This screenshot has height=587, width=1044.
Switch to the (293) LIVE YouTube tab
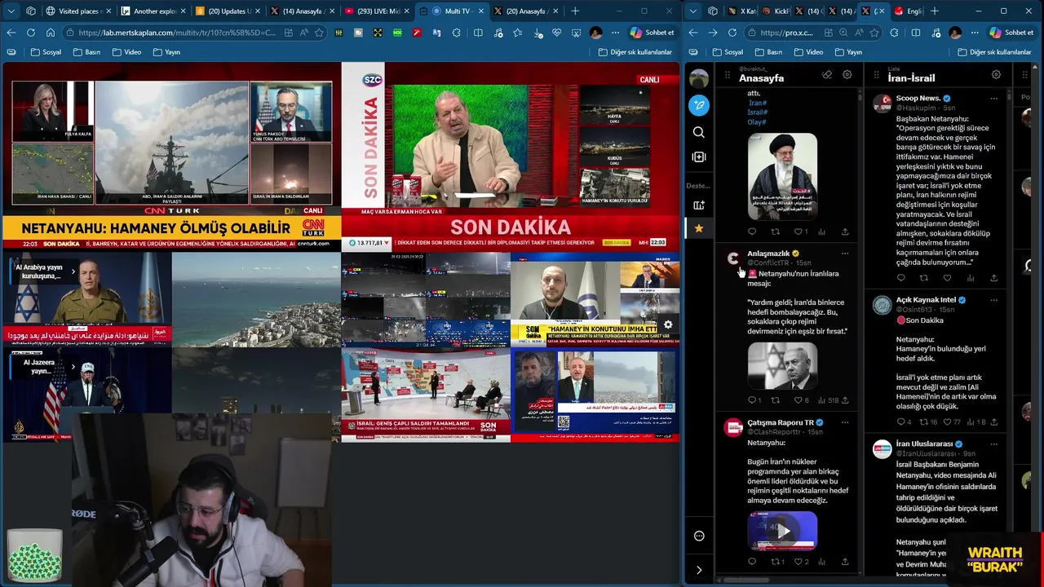pos(376,11)
